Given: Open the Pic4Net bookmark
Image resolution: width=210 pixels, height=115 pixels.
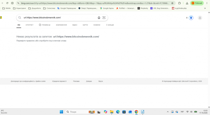Looking at the screenshot, I should [126, 8].
